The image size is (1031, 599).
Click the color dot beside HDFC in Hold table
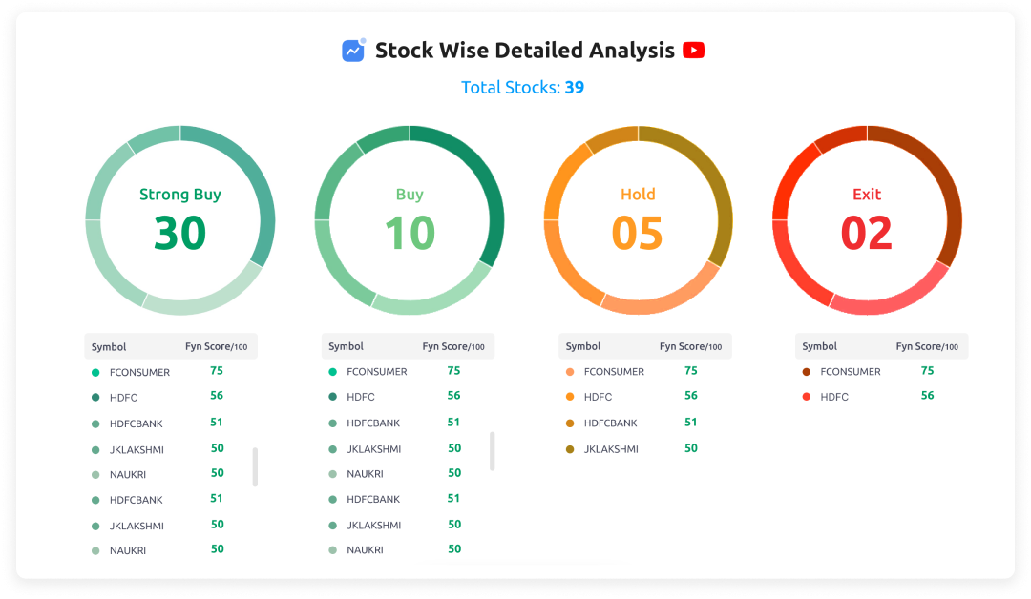(x=570, y=397)
